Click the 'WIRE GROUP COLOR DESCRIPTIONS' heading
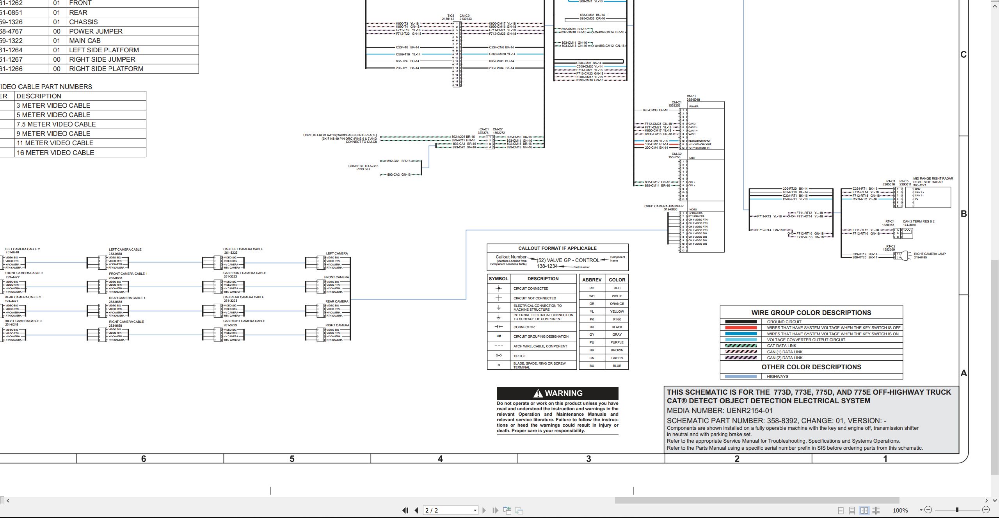This screenshot has height=518, width=999. tap(811, 313)
